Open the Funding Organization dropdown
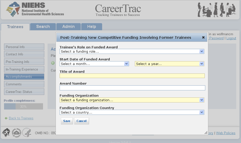The image size is (241, 143). pyautogui.click(x=132, y=100)
